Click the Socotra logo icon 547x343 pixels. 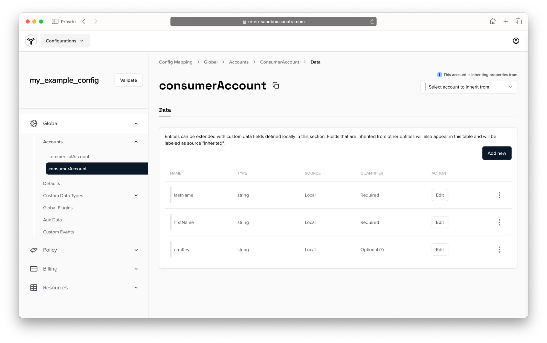(31, 41)
